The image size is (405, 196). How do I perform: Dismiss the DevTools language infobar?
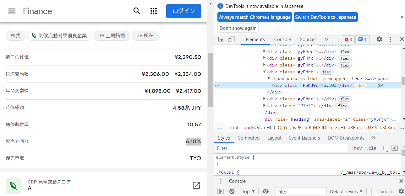(402, 17)
